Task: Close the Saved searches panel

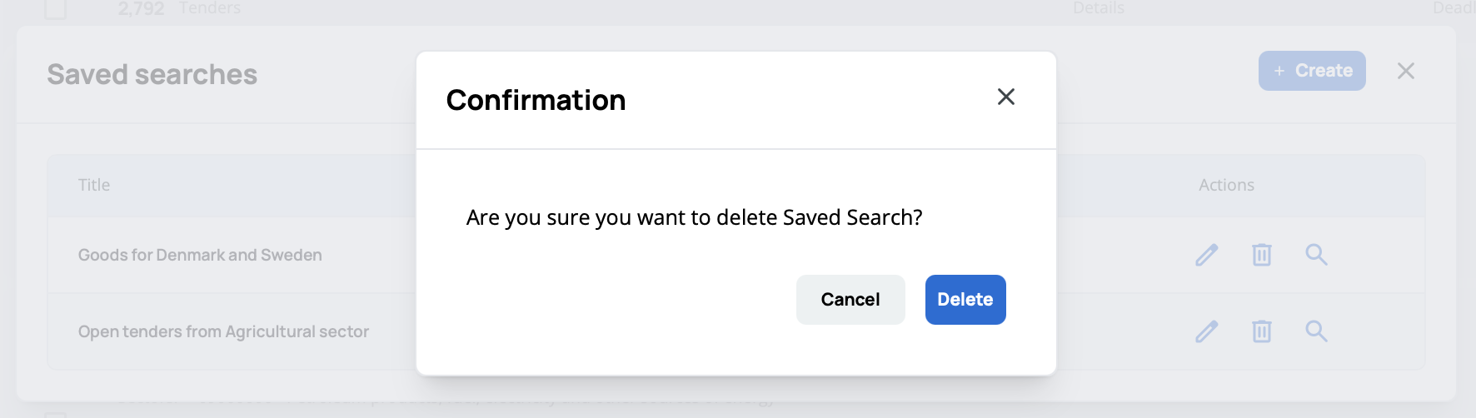Action: click(1406, 72)
